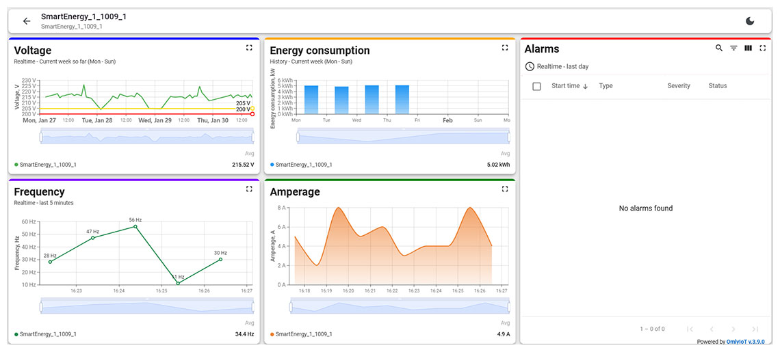This screenshot has width=780, height=352.
Task: Show alarm columns selector
Action: click(x=748, y=49)
